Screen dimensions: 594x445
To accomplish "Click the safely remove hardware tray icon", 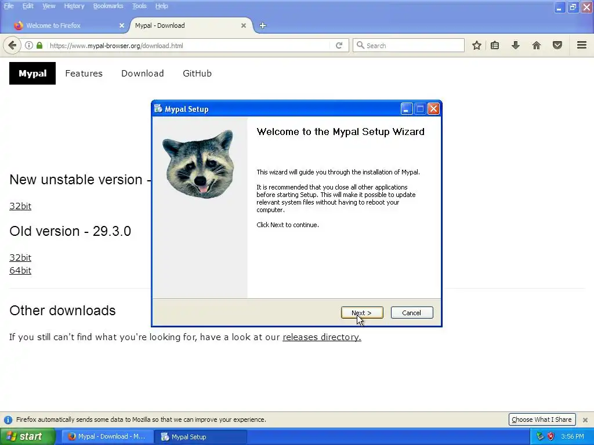I will pos(540,436).
